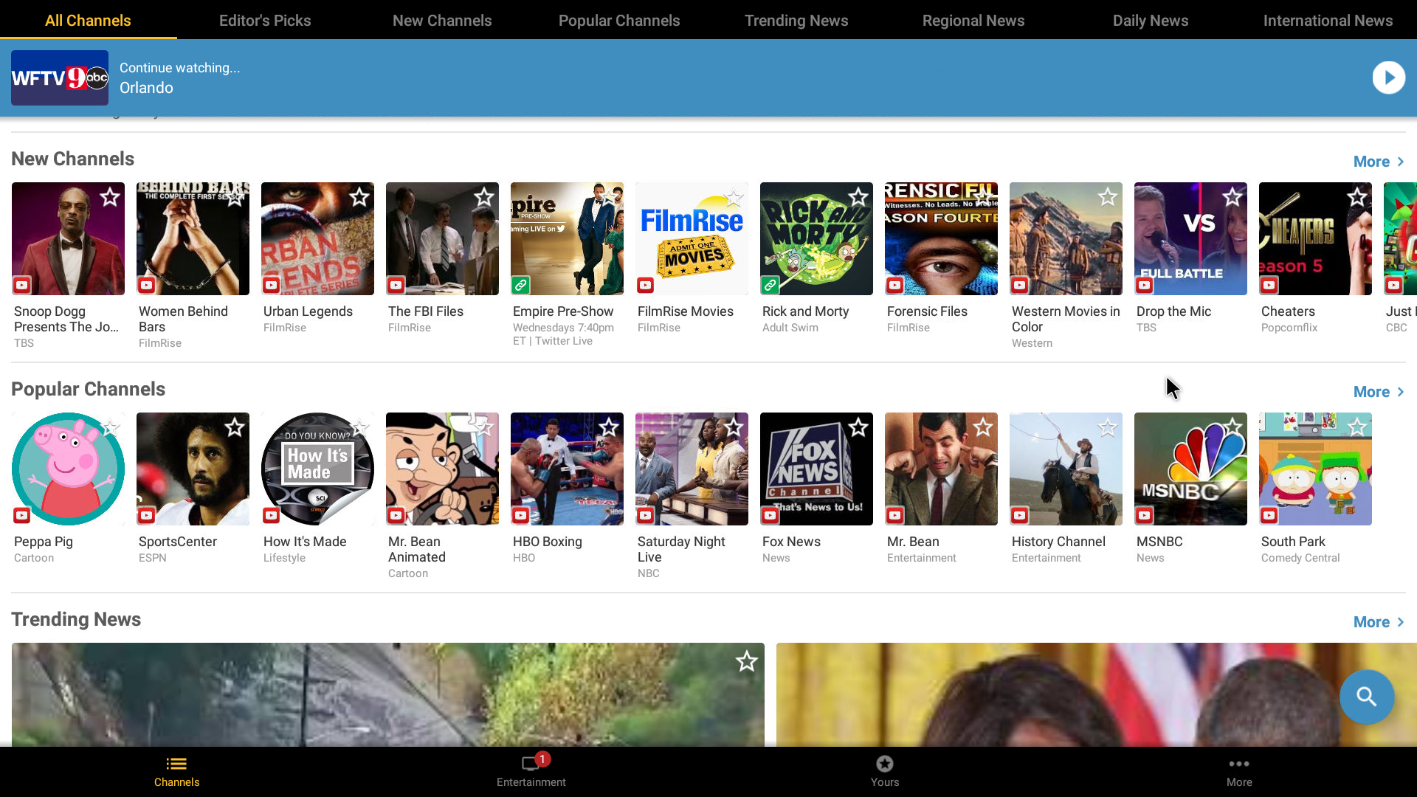Click the YouTube badge on Drop the Mic

1145,285
